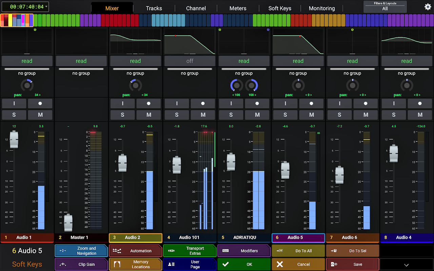
Task: Switch to the Tracks tab
Action: [154, 8]
